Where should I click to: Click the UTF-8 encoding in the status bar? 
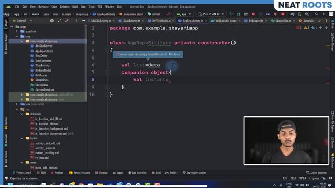click(303, 178)
